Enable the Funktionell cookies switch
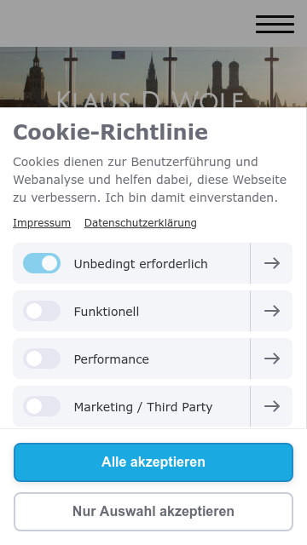The image size is (307, 545). pyautogui.click(x=42, y=311)
